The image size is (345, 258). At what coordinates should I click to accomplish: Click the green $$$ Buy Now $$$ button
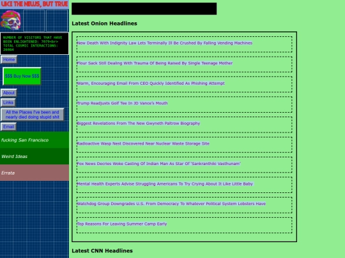coord(22,76)
